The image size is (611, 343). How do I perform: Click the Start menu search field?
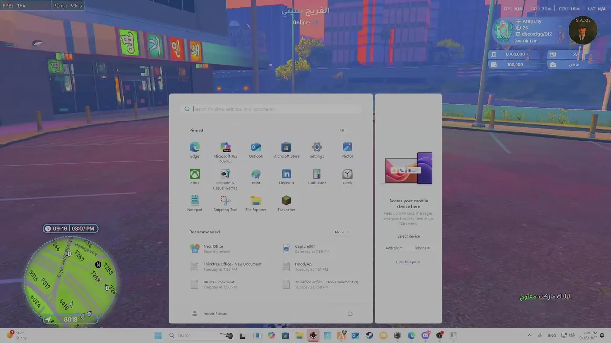(x=272, y=109)
